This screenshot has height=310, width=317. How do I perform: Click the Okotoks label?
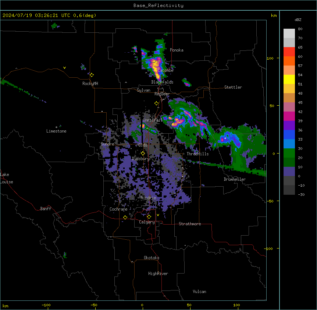click(x=152, y=258)
